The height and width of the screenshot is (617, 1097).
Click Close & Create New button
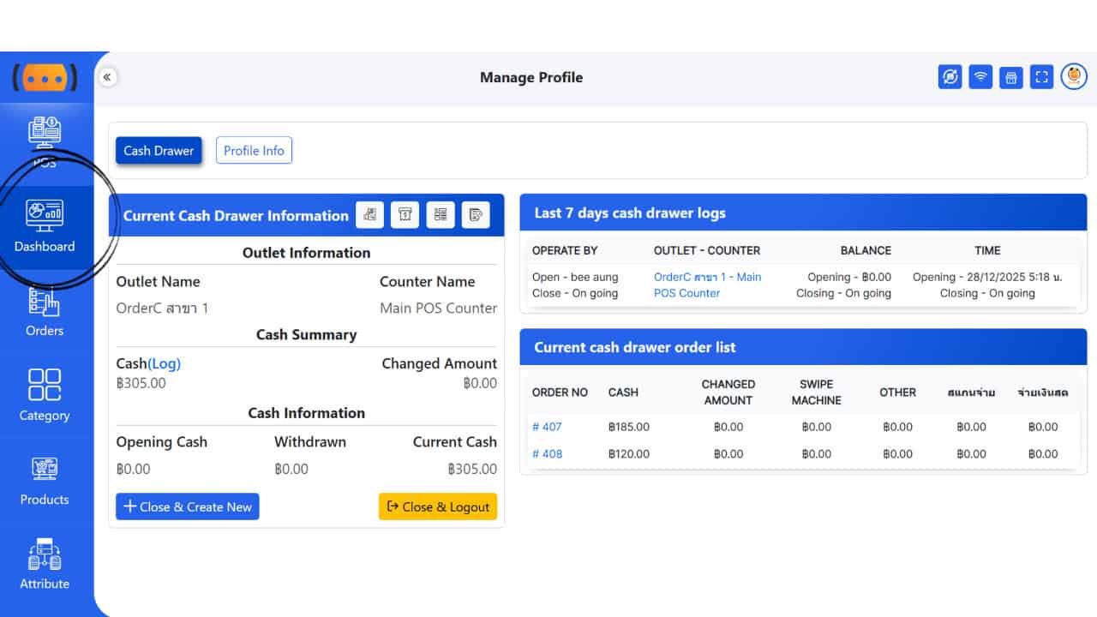(188, 506)
